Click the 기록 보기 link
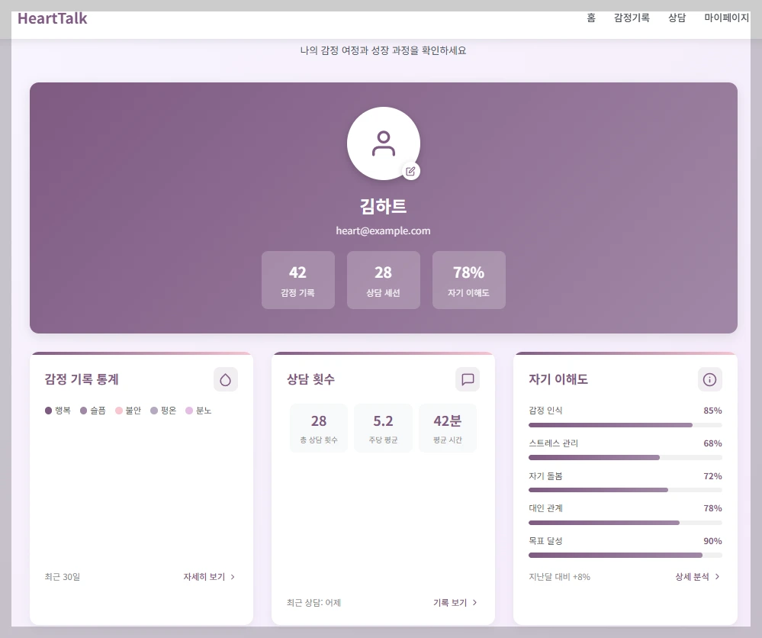The width and height of the screenshot is (762, 638). [x=449, y=603]
